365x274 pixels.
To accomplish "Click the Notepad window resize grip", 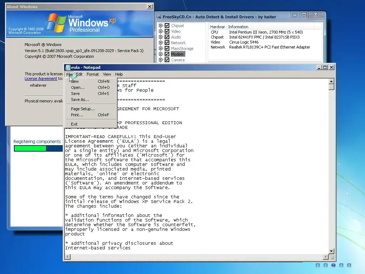I will (332, 257).
